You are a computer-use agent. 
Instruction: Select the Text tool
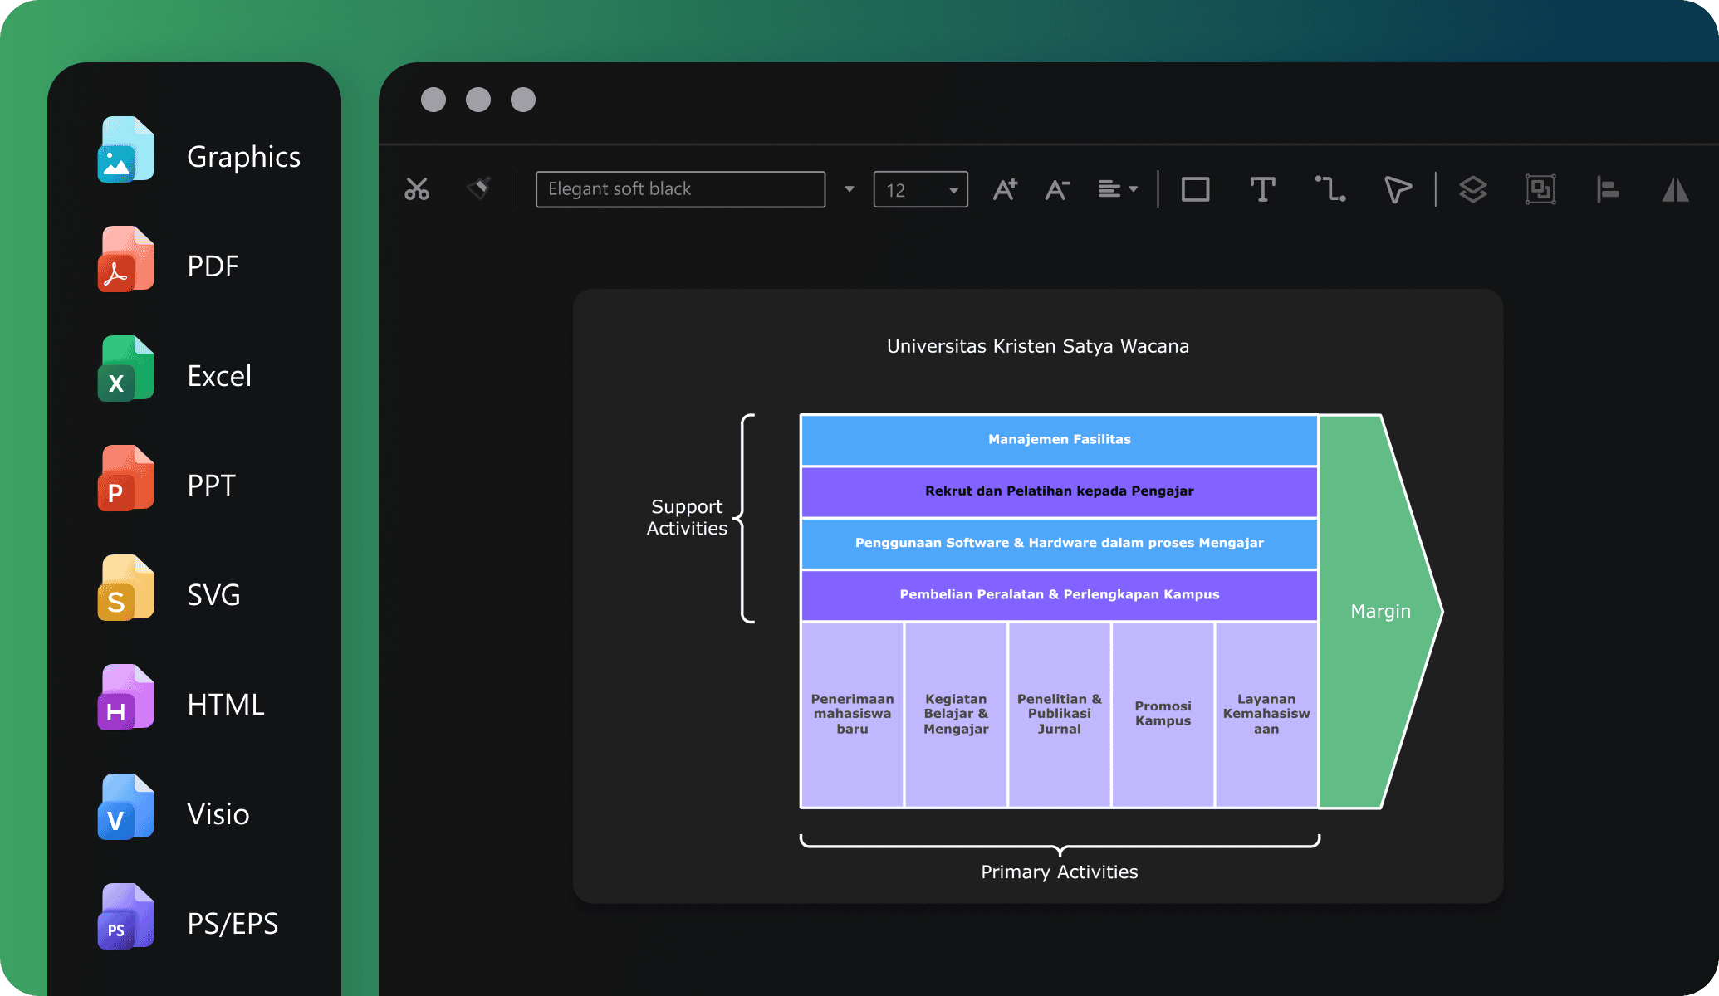point(1262,189)
